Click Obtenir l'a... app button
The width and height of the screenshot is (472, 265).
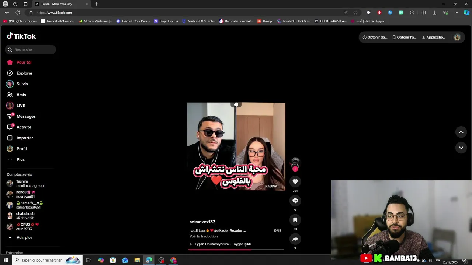[405, 37]
